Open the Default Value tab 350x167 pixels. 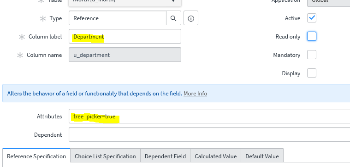pos(262,156)
